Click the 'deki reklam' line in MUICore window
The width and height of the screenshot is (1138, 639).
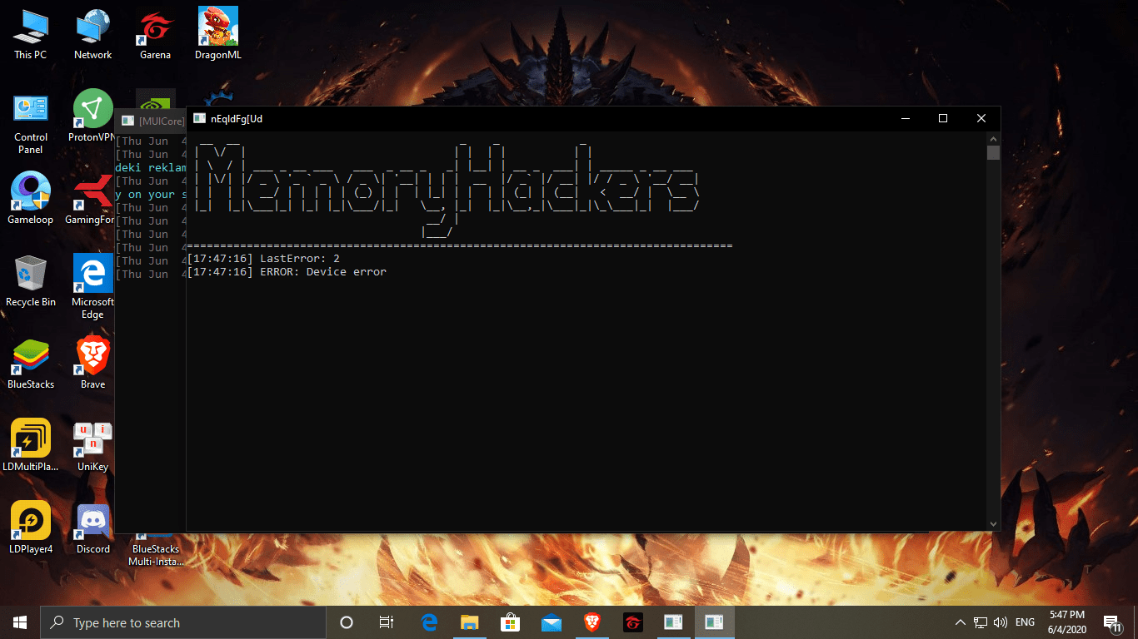[x=151, y=167]
